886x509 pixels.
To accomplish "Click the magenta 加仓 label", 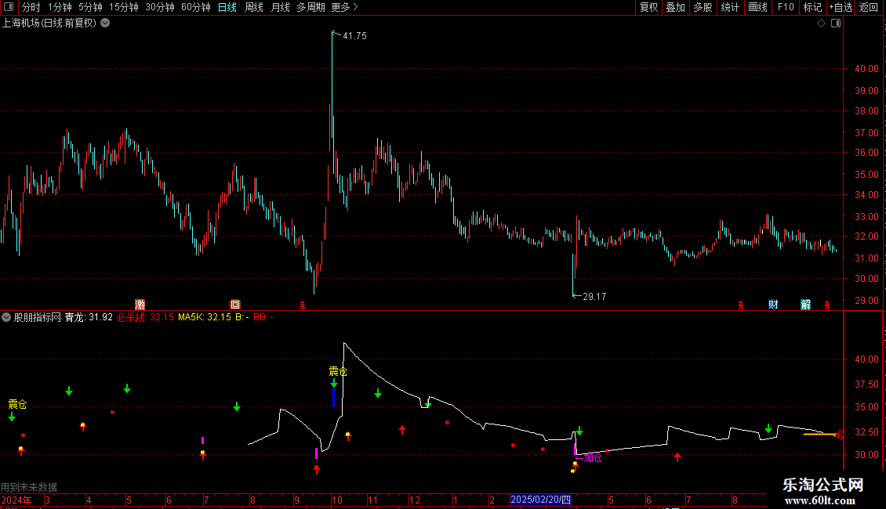I will (593, 457).
